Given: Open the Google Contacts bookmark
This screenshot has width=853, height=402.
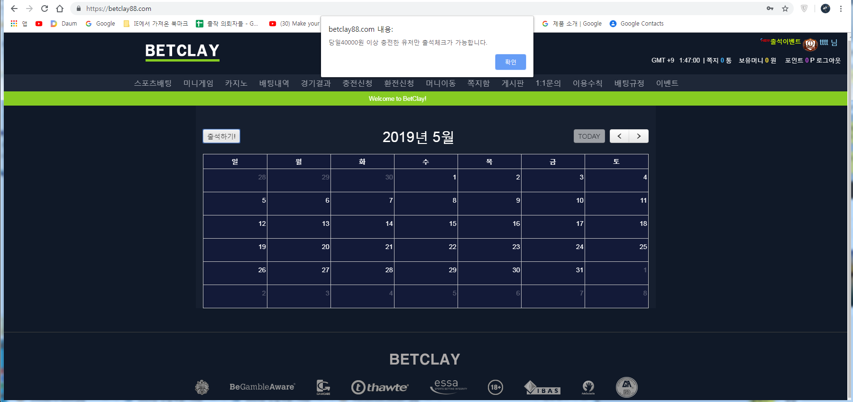Looking at the screenshot, I should coord(636,23).
